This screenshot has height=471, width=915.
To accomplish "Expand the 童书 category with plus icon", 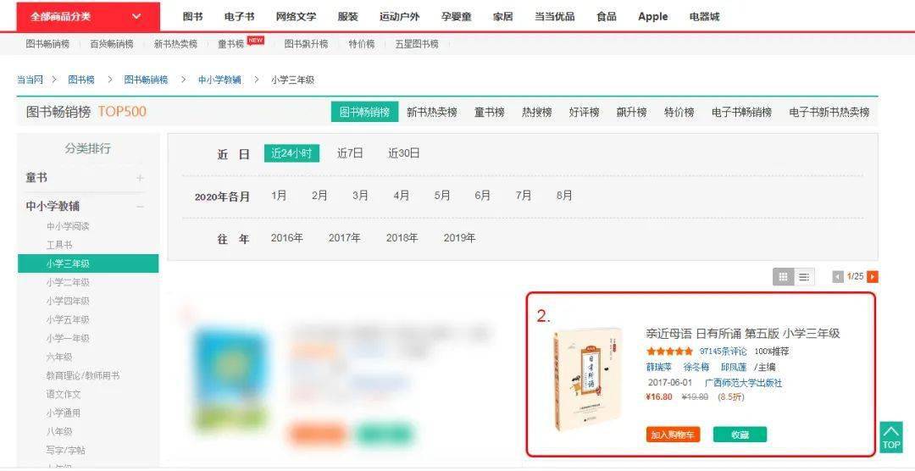I will coord(140,177).
